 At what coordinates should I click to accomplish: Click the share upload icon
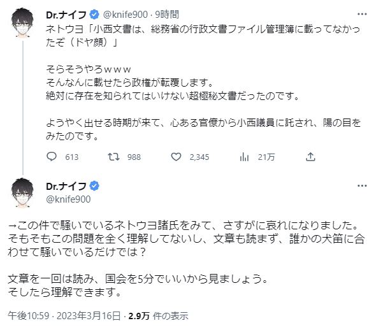(x=310, y=157)
